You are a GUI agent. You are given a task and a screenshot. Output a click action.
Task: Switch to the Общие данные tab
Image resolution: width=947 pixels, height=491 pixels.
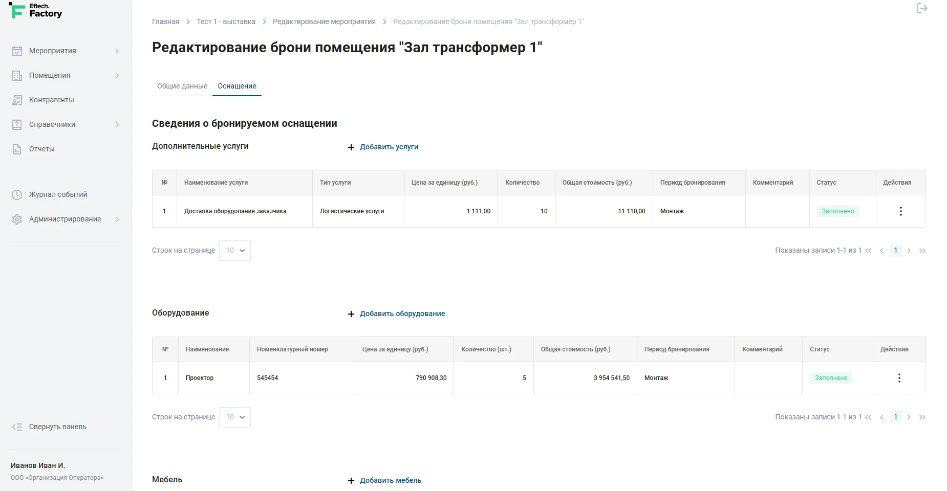pyautogui.click(x=182, y=86)
